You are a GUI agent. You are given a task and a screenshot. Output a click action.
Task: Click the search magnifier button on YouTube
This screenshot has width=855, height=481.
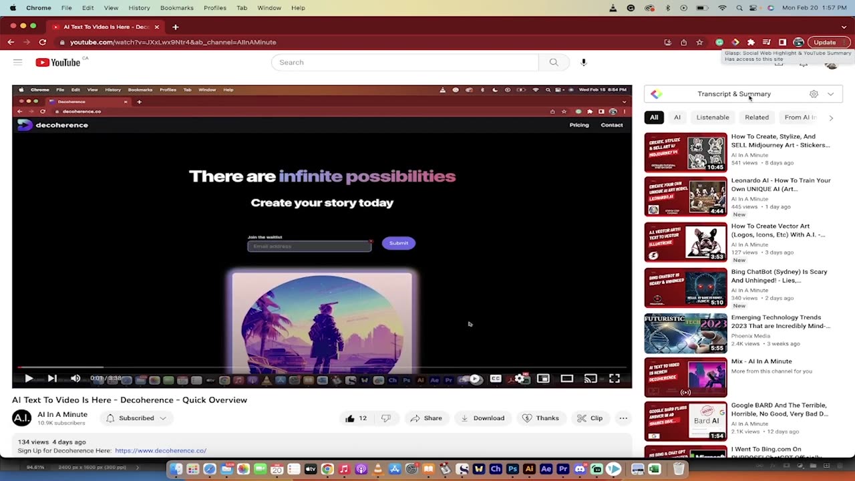[x=554, y=62]
